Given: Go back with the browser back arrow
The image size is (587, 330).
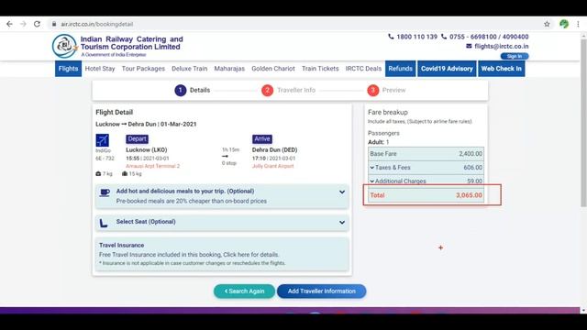Looking at the screenshot, I should [x=9, y=24].
